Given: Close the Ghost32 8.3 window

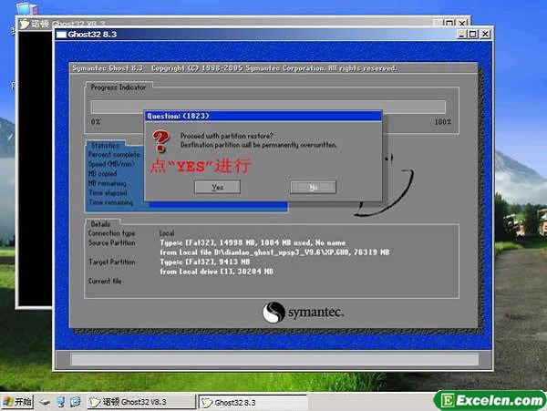Looking at the screenshot, I should tap(485, 34).
